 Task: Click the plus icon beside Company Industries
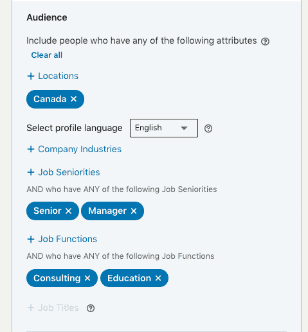click(31, 149)
